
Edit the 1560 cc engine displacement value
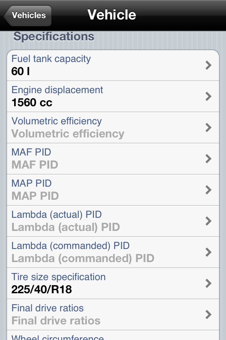[x=32, y=103]
